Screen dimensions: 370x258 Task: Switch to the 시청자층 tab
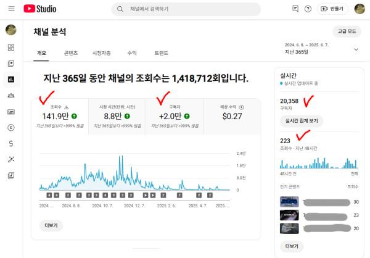pos(102,53)
